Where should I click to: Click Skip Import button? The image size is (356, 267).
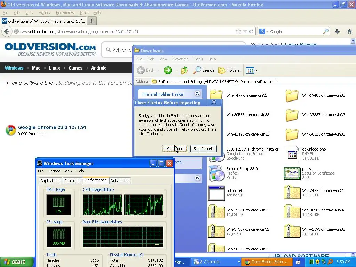coord(203,149)
